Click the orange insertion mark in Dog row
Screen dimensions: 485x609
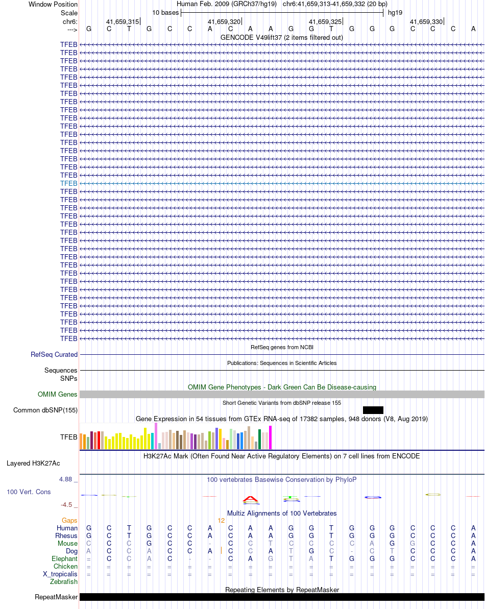tap(222, 550)
